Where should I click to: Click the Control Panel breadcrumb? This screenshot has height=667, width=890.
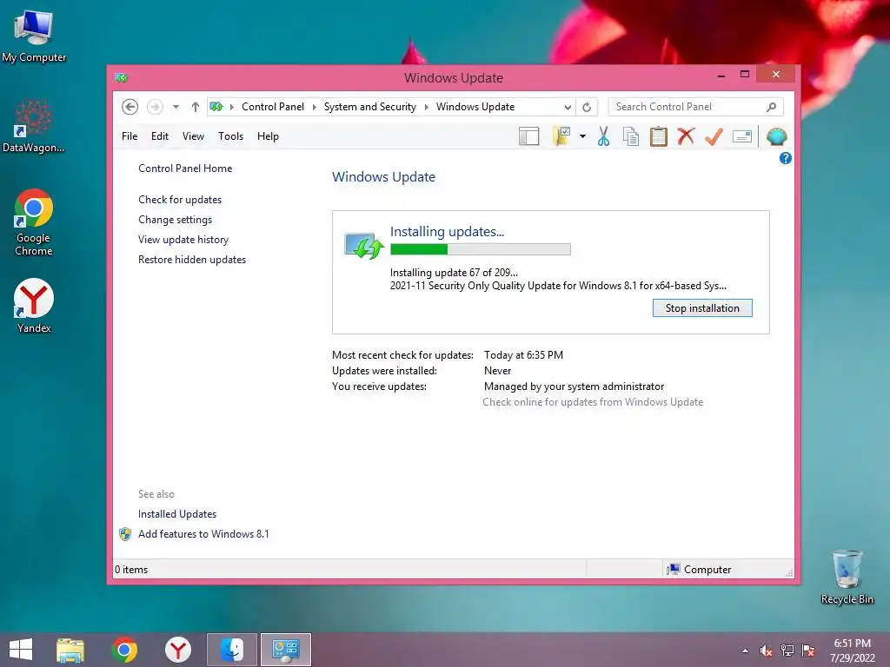272,107
